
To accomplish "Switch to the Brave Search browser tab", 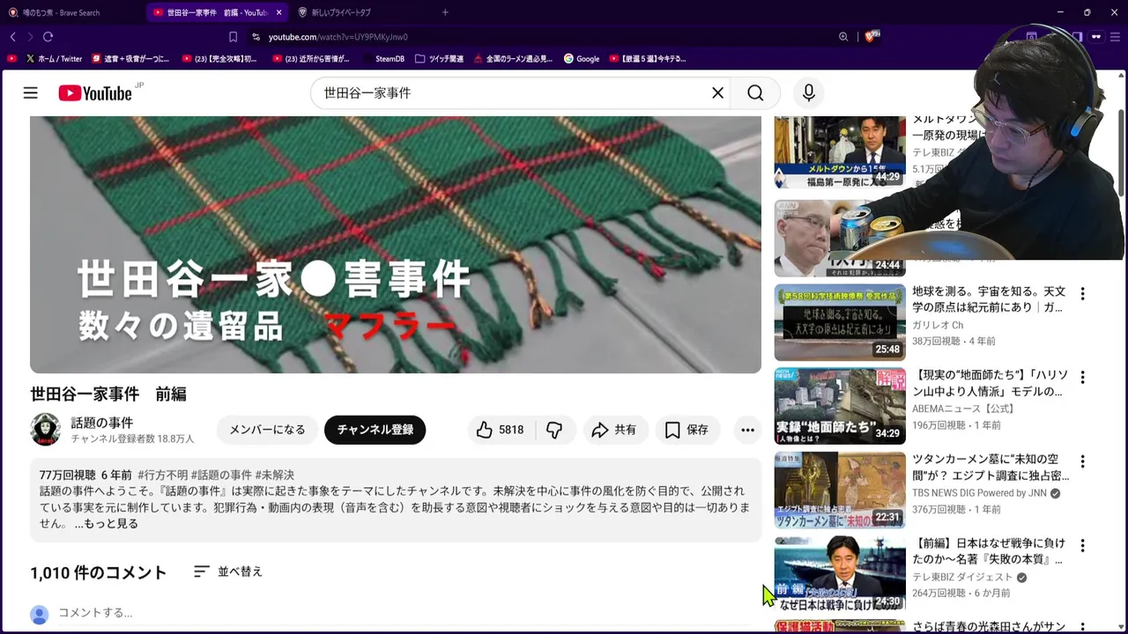I will (x=72, y=12).
